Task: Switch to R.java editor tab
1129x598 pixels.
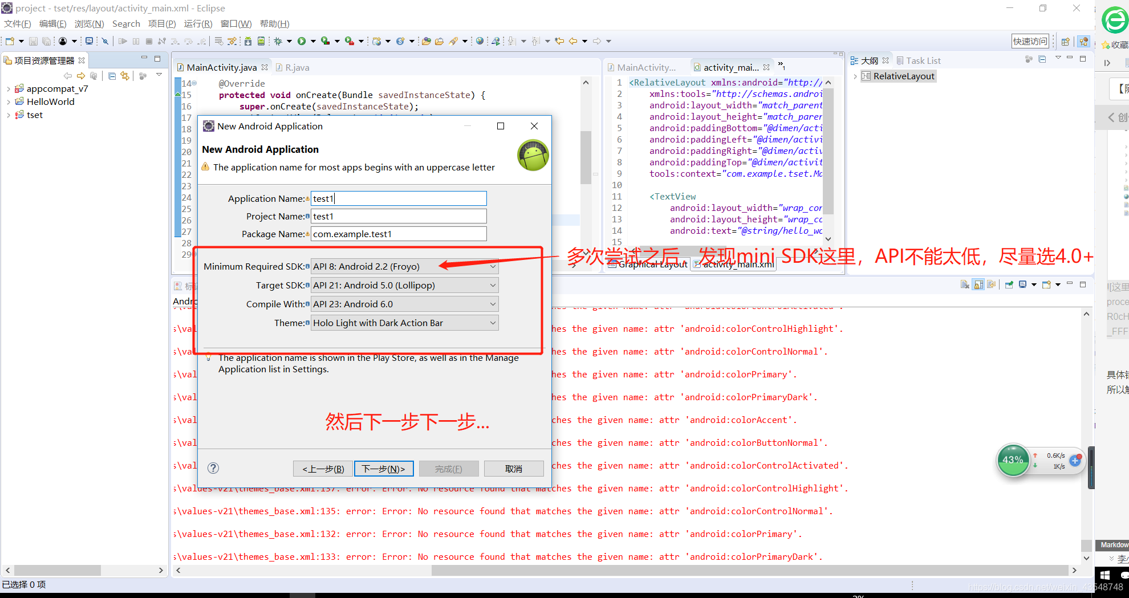Action: [x=293, y=67]
